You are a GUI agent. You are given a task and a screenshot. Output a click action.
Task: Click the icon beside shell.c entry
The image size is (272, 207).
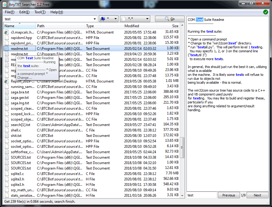point(7,130)
